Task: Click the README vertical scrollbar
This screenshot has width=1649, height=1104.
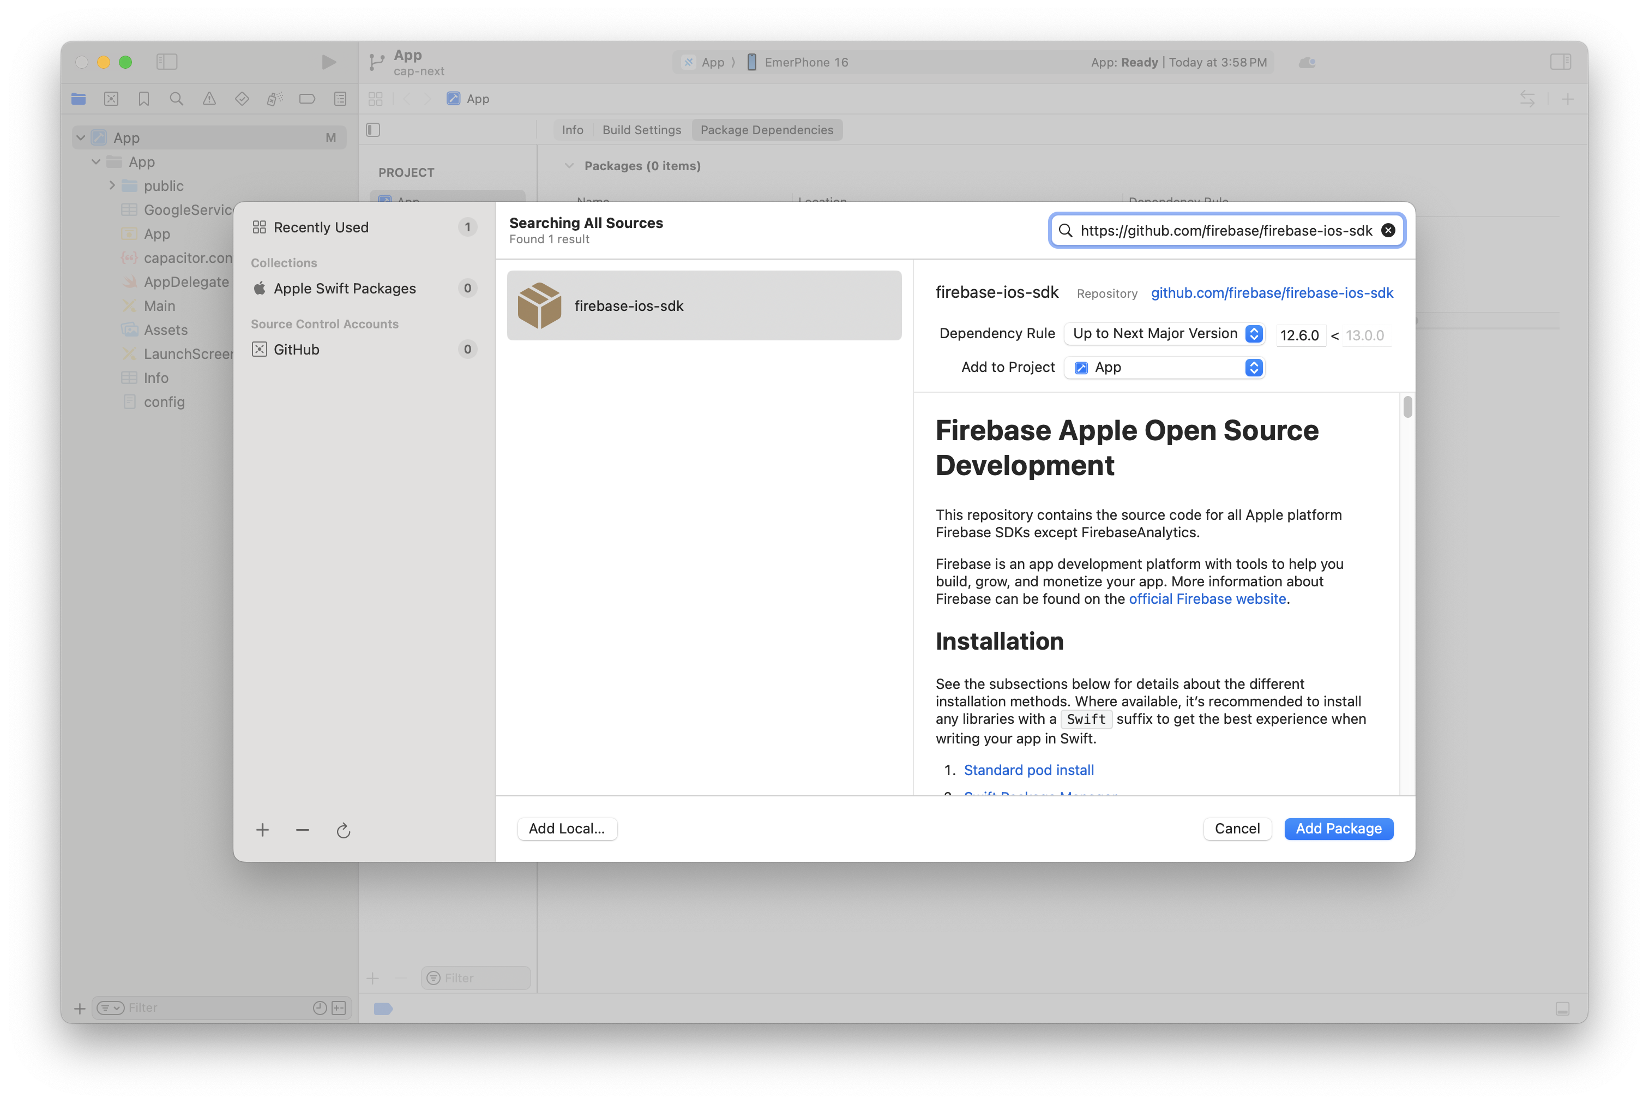Action: click(1407, 407)
